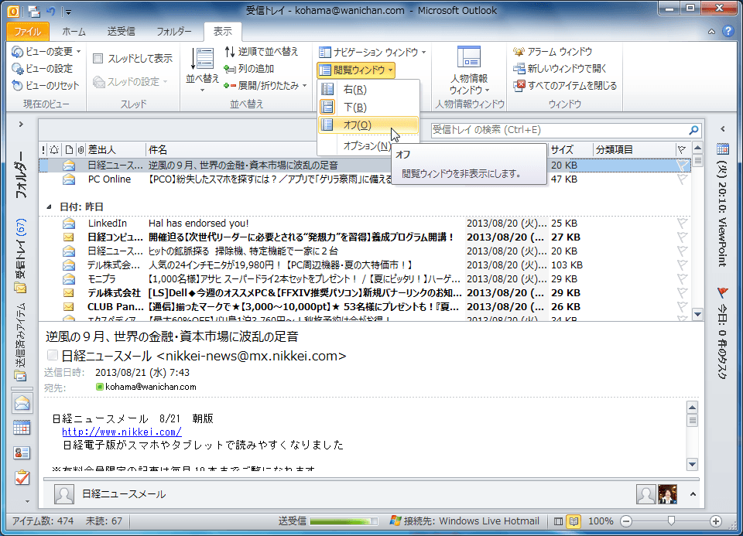Open the 並べ替え arrange-by gallery

click(202, 69)
